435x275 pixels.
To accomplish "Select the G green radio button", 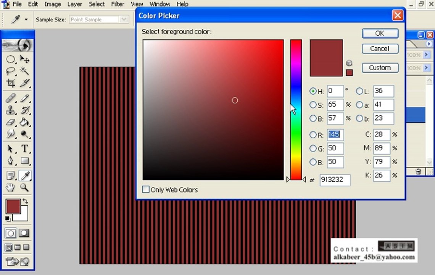I will coord(313,148).
